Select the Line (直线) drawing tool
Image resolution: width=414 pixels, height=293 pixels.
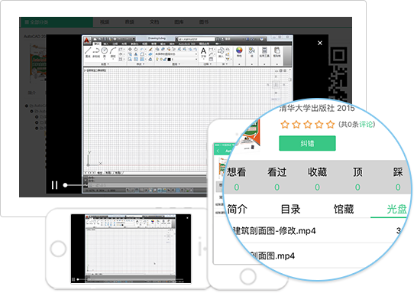pos(88,52)
